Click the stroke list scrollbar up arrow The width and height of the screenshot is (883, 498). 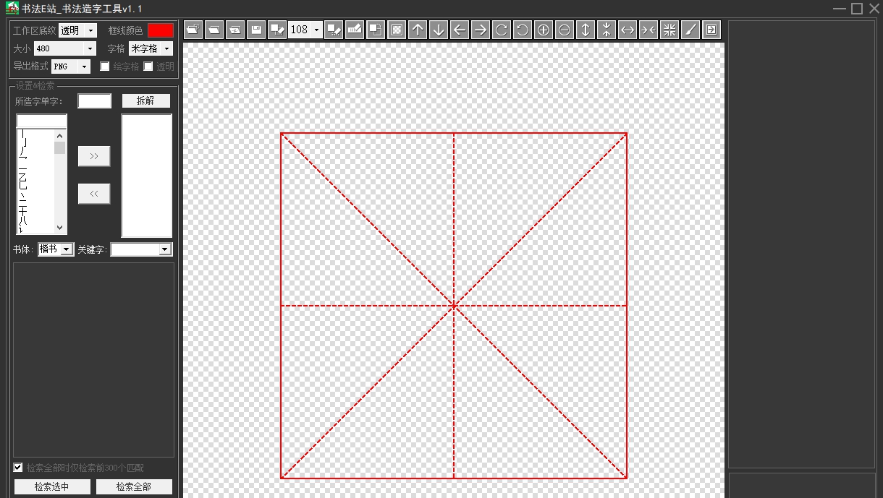click(x=60, y=135)
